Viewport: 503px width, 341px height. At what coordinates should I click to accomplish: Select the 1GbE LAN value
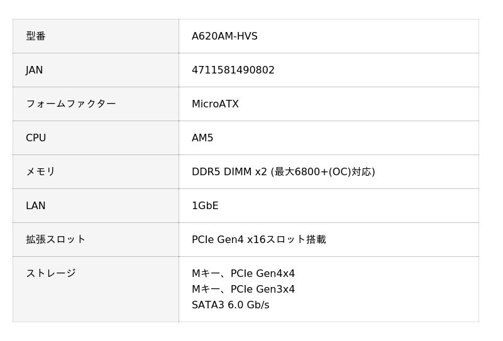click(205, 206)
